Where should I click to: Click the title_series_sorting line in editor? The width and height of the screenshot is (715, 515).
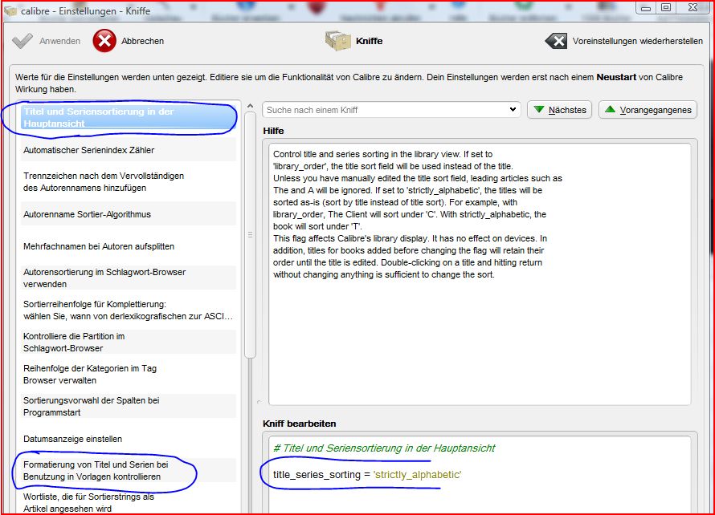[x=367, y=474]
